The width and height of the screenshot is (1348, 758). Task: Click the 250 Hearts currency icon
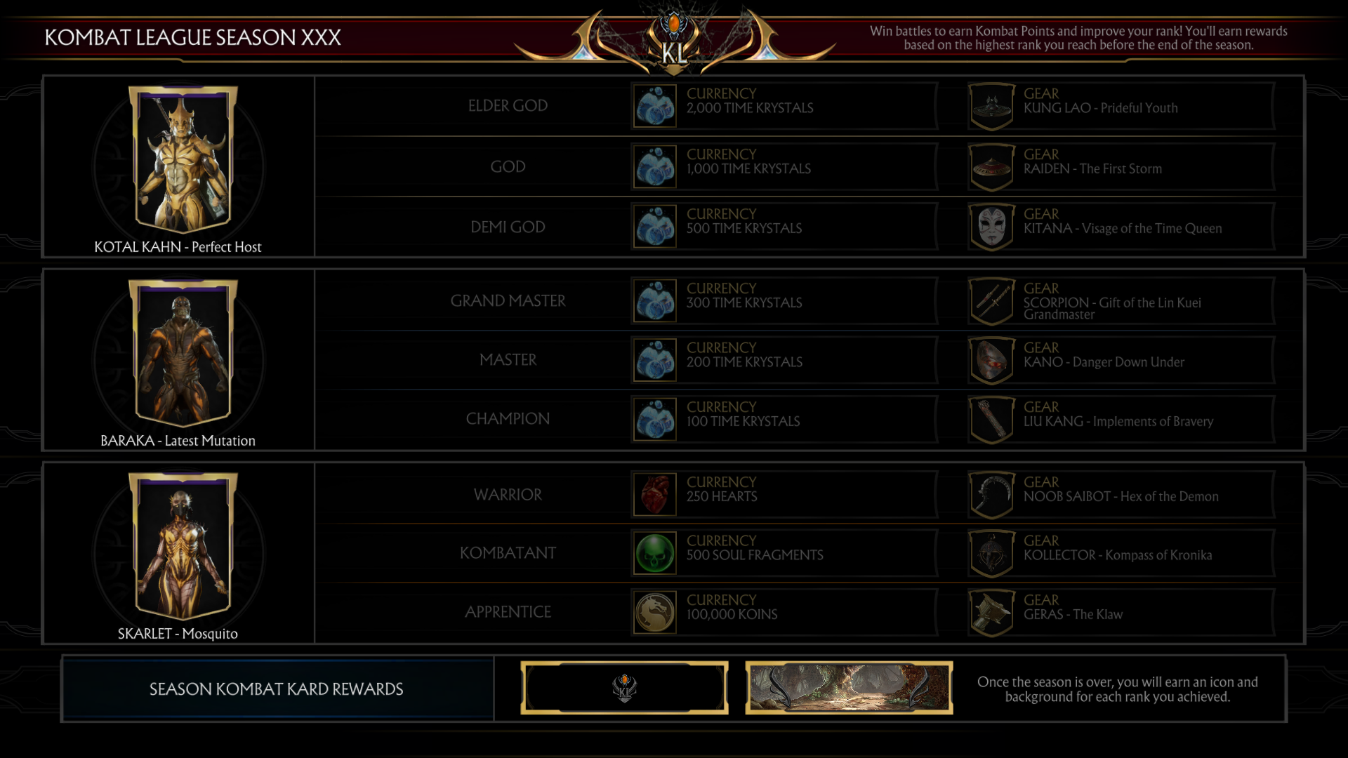pos(655,494)
